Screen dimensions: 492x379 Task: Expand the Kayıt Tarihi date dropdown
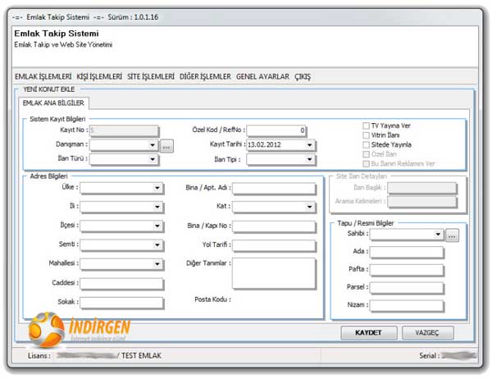[x=309, y=145]
